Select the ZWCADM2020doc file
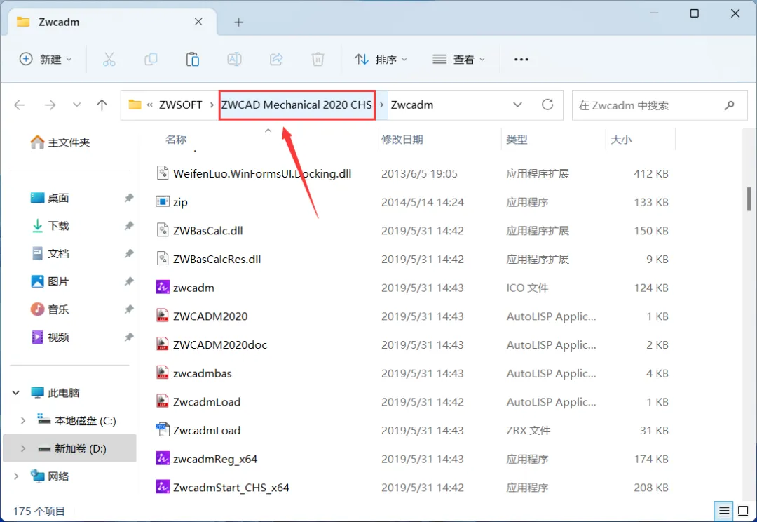The image size is (757, 522). pyautogui.click(x=220, y=344)
